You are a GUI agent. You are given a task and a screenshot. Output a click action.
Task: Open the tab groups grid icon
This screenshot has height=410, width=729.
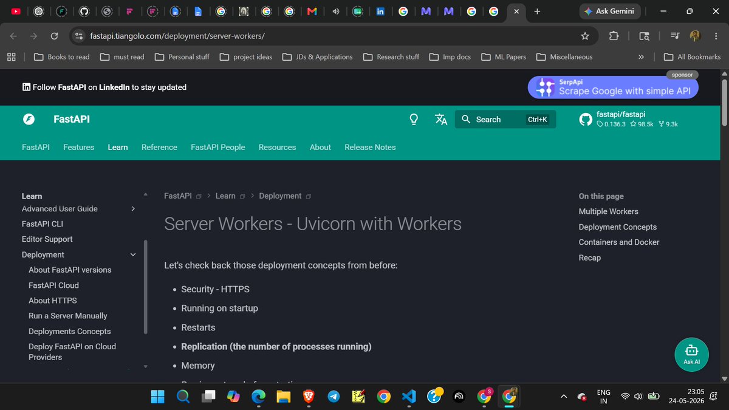11,56
